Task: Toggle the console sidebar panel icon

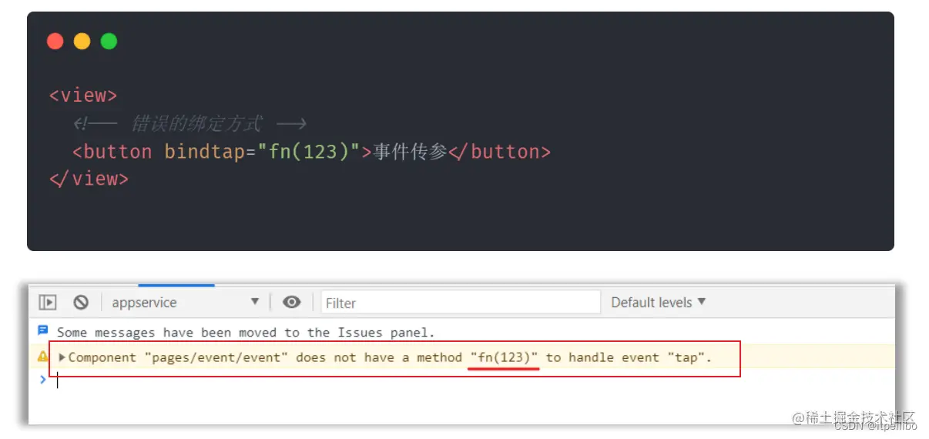Action: [48, 303]
